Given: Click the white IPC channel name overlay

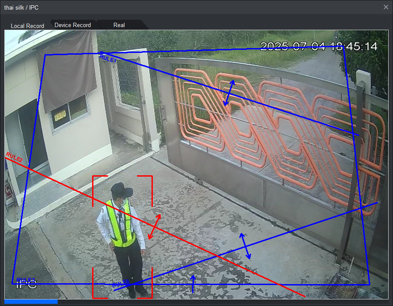Looking at the screenshot, I should (26, 285).
